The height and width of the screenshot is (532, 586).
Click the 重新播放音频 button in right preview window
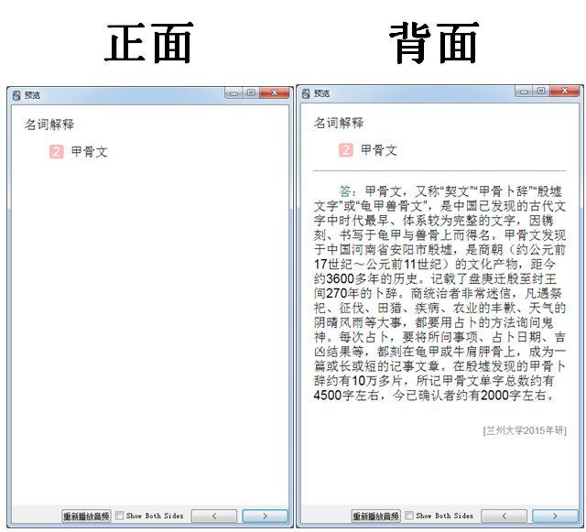pos(376,516)
